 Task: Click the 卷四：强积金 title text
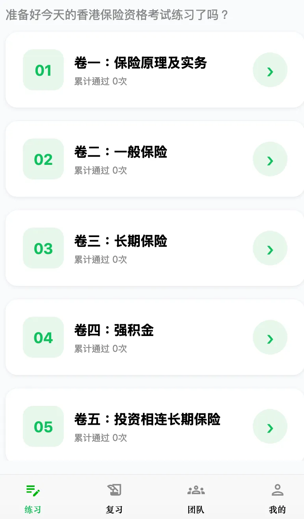114,330
